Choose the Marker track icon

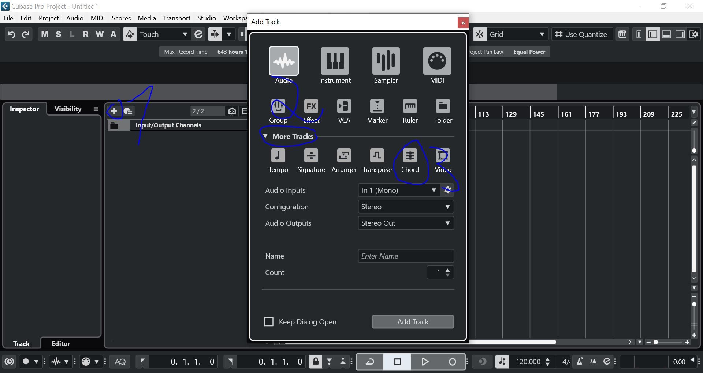point(377,106)
